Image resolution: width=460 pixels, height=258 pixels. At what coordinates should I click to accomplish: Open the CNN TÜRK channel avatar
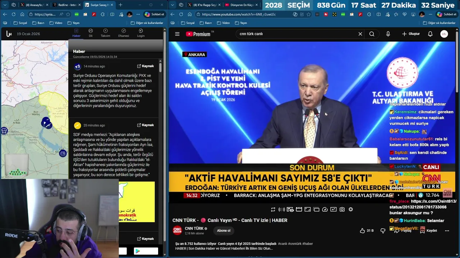click(x=177, y=230)
